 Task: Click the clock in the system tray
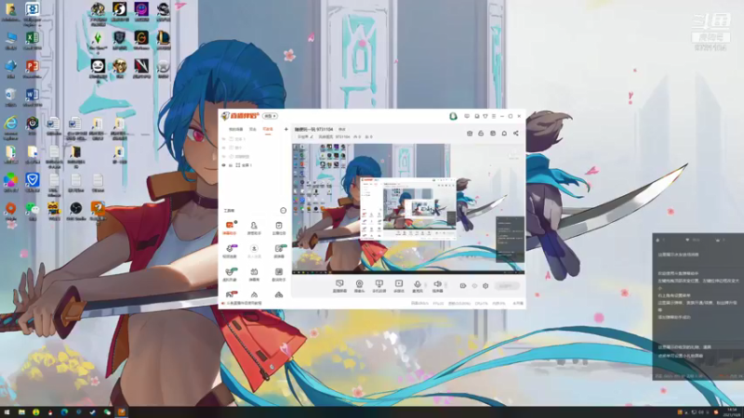(x=732, y=411)
